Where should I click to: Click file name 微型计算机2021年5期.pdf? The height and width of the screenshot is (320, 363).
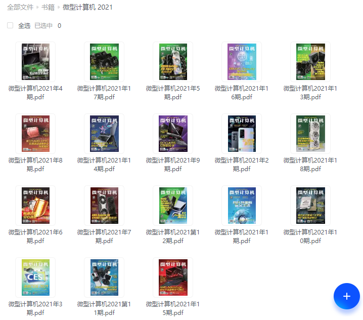[x=173, y=93]
